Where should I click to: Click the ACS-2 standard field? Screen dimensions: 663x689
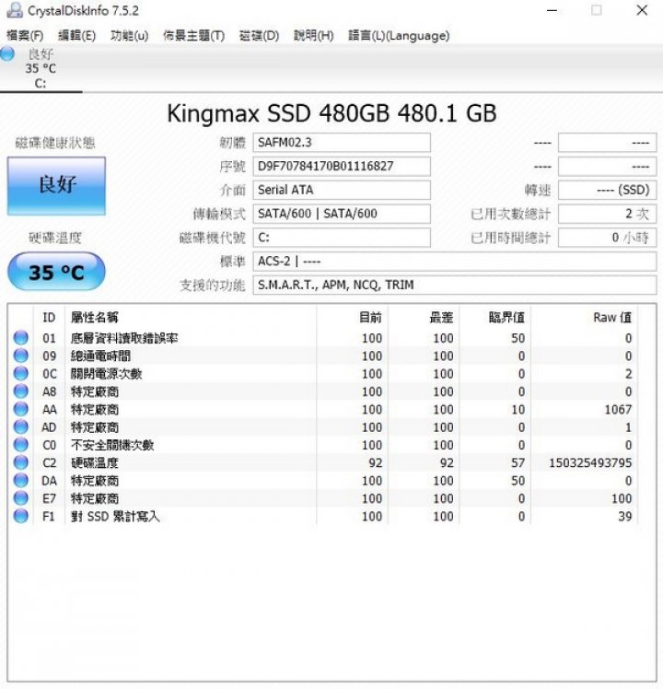pyautogui.click(x=455, y=261)
